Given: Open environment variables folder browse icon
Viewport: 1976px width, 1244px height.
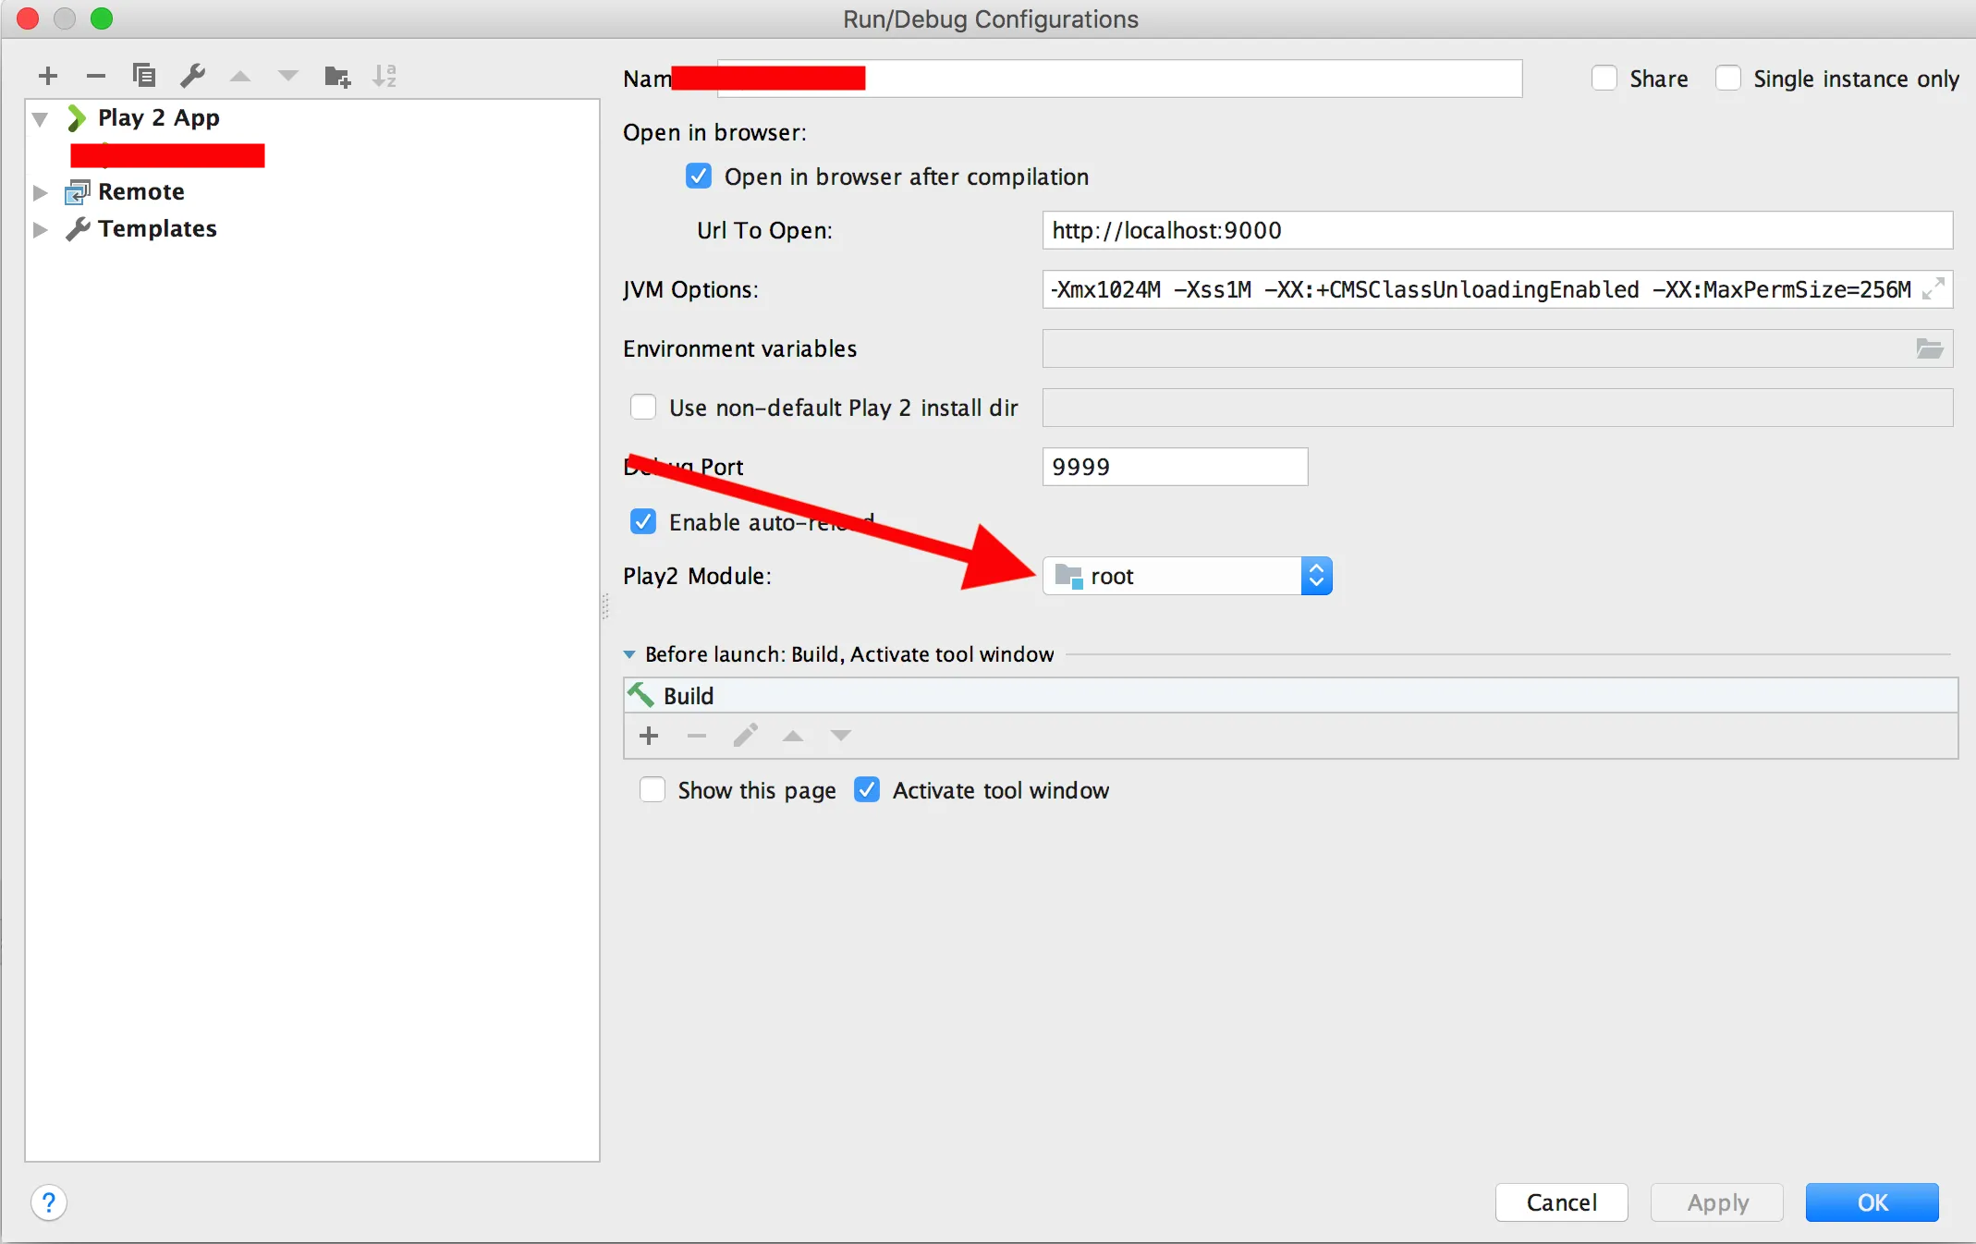Looking at the screenshot, I should (x=1929, y=348).
